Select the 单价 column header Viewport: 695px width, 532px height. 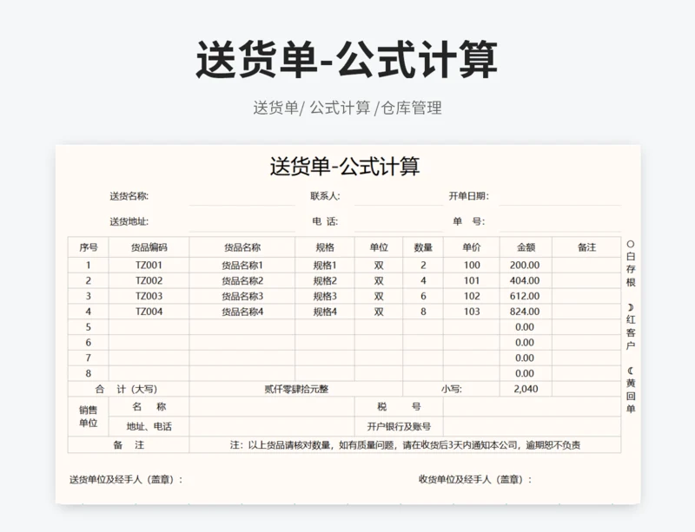pyautogui.click(x=472, y=247)
